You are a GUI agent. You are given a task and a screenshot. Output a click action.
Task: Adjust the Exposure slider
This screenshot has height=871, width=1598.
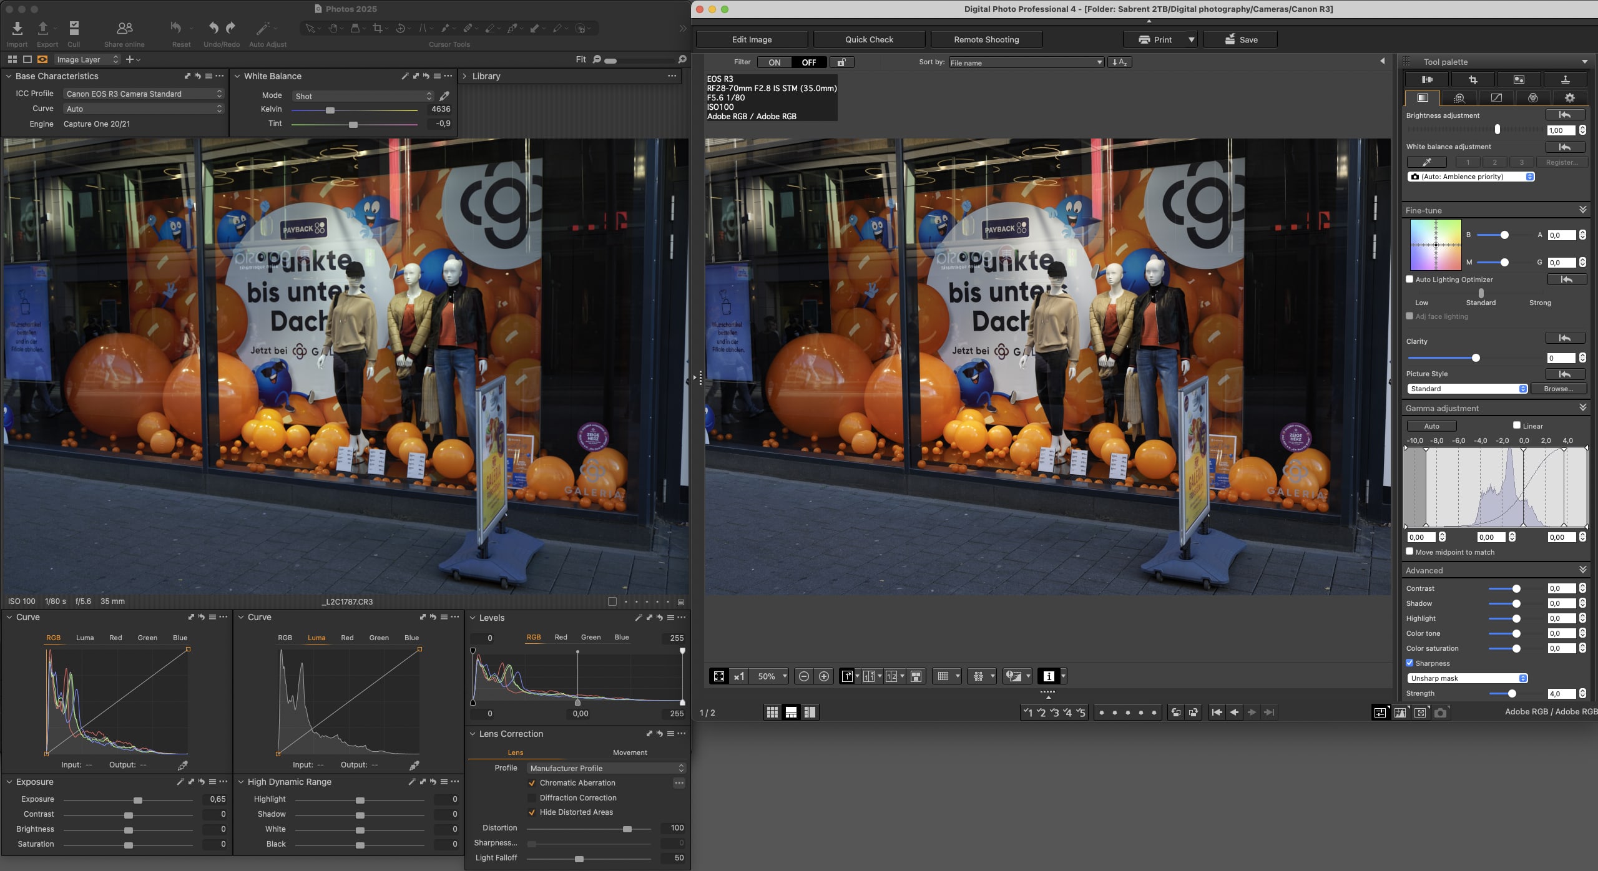(x=138, y=800)
